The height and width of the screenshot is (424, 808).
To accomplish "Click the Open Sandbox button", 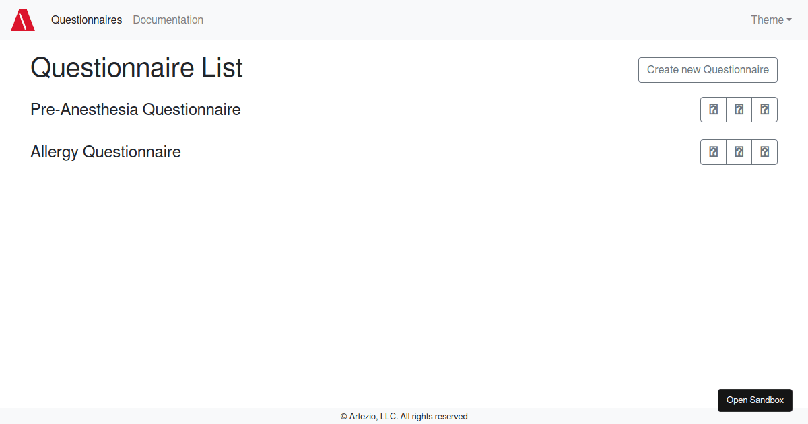I will click(755, 400).
